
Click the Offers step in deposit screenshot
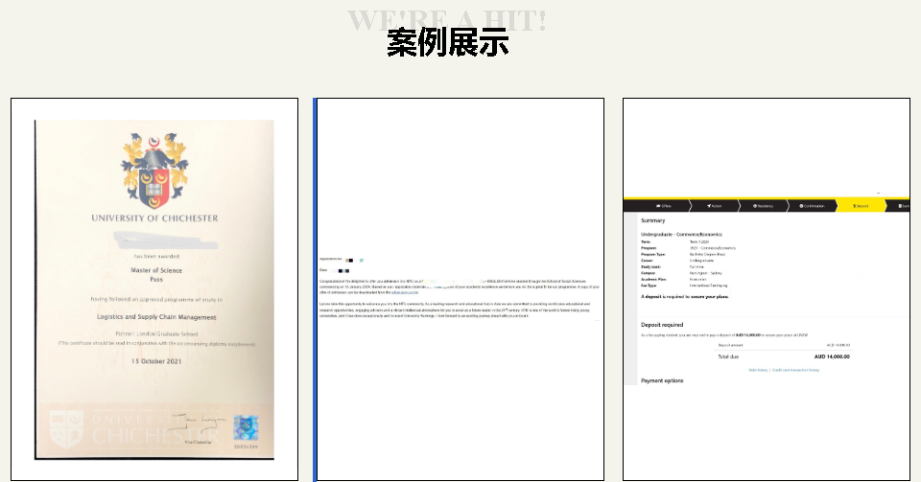coord(664,206)
